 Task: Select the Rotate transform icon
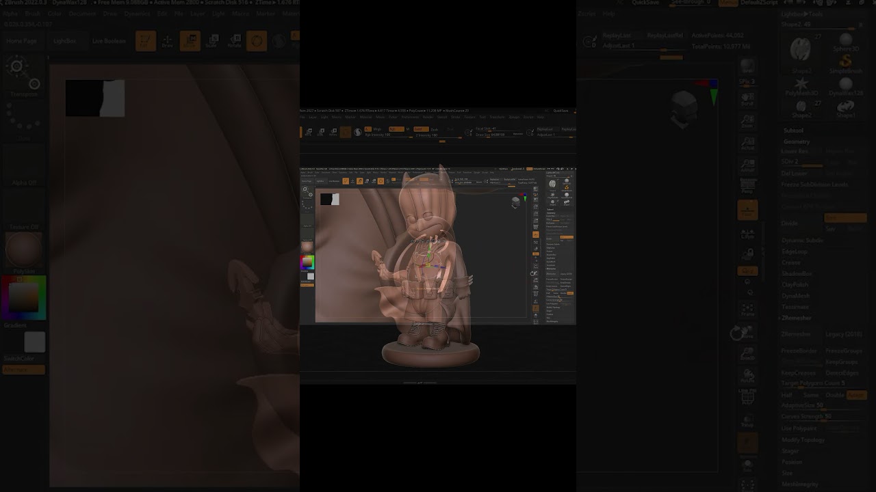click(234, 41)
